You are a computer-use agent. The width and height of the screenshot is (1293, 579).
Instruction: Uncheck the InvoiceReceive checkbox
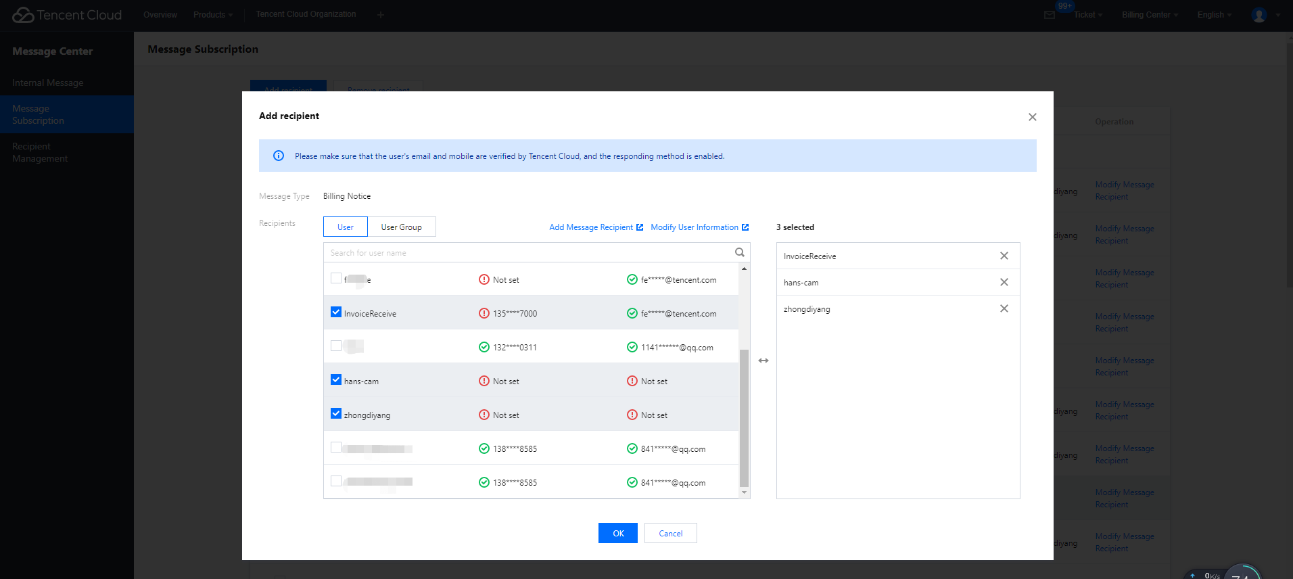tap(336, 312)
